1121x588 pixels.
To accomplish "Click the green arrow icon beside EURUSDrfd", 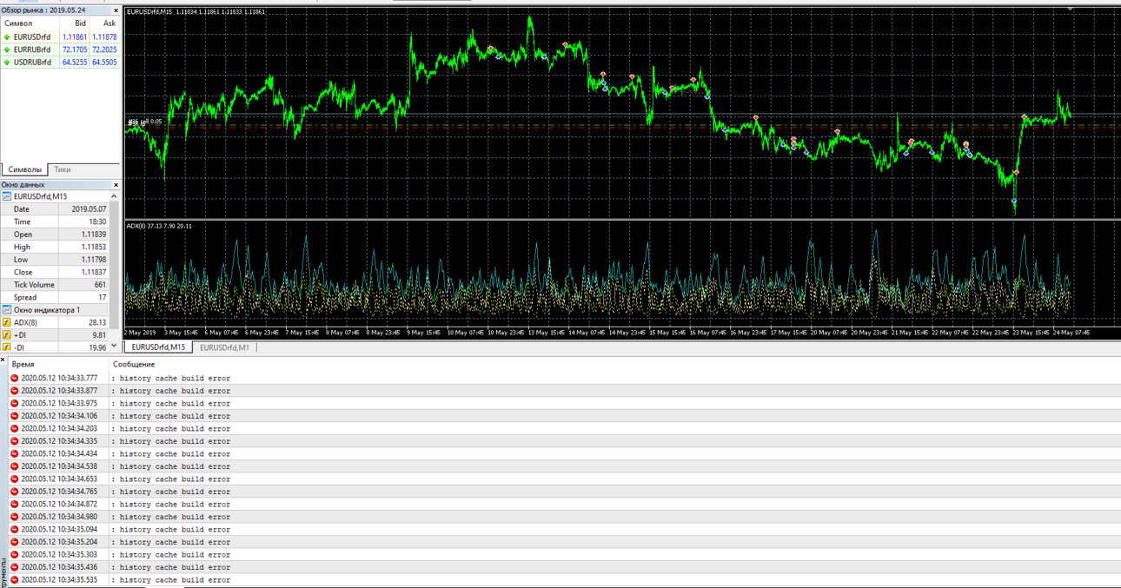I will coord(7,37).
